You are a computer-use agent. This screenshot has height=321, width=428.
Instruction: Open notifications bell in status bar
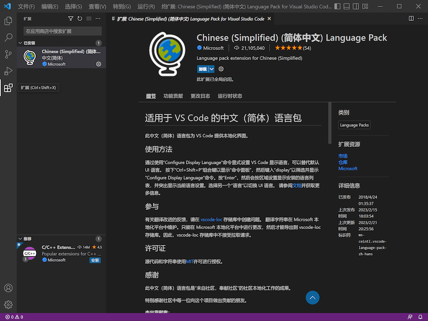[x=421, y=317]
